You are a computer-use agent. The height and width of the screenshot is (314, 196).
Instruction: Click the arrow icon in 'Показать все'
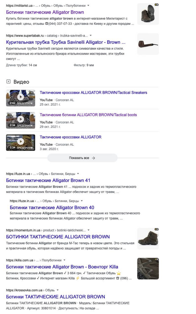click(93, 158)
